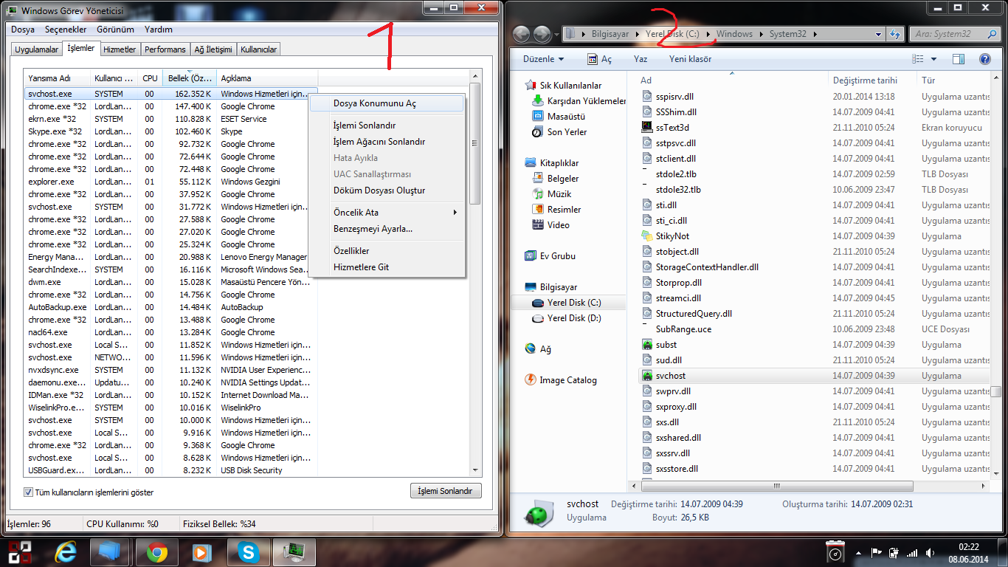Open Skype from the taskbar

coord(247,552)
